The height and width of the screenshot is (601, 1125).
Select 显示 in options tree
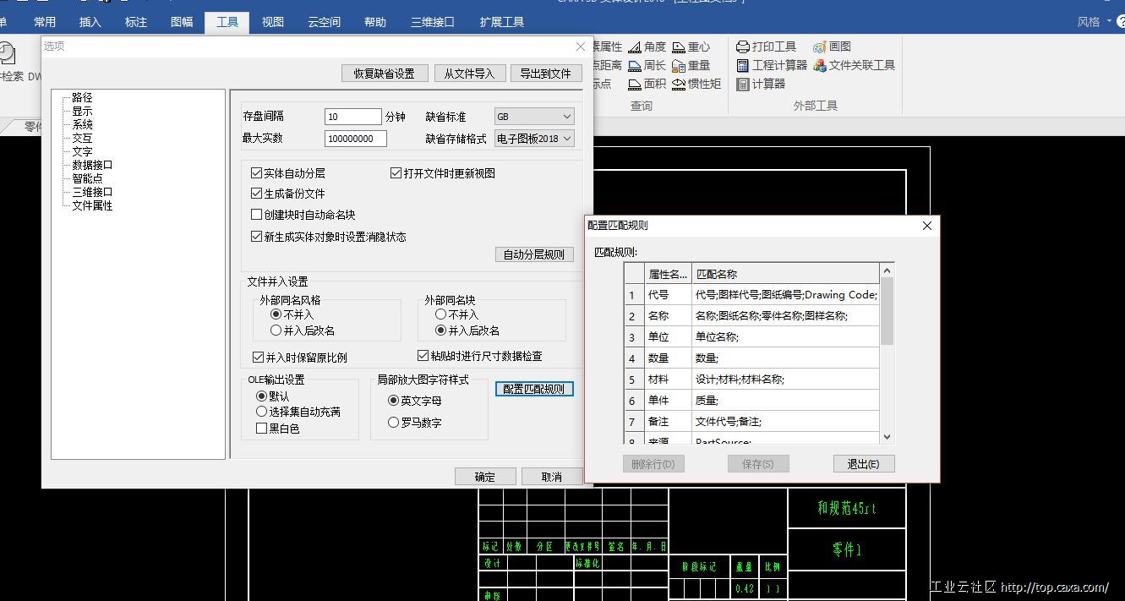(x=82, y=112)
